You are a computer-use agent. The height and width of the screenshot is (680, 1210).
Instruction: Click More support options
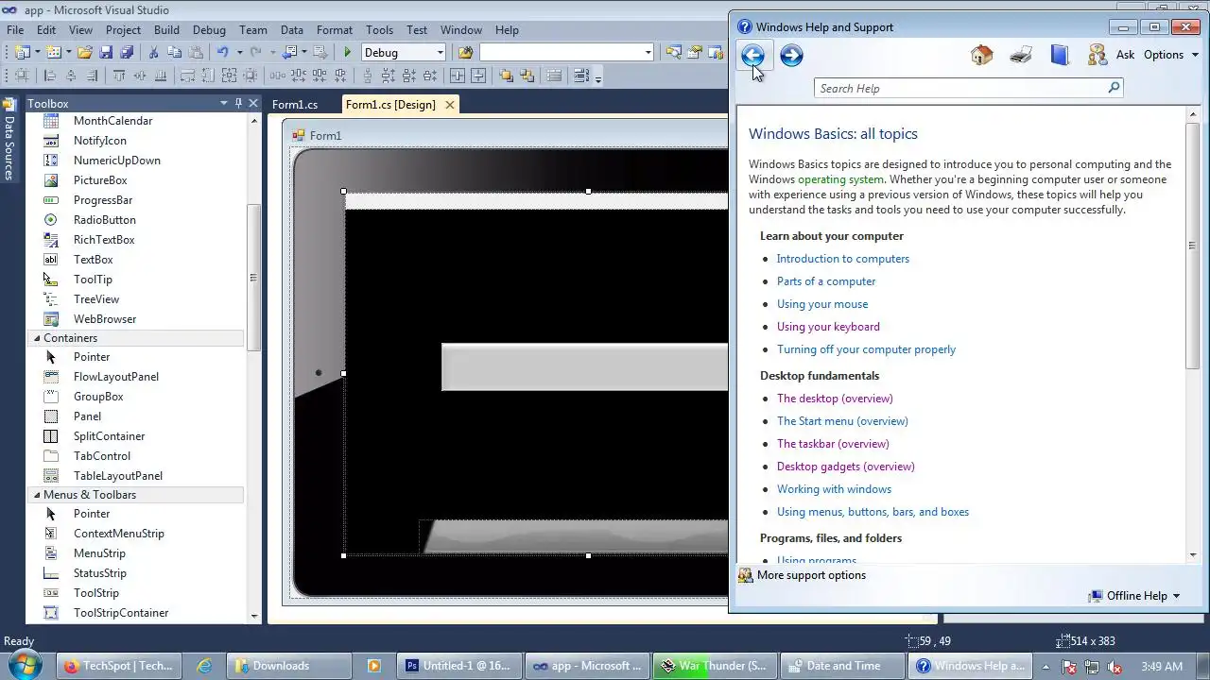802,575
